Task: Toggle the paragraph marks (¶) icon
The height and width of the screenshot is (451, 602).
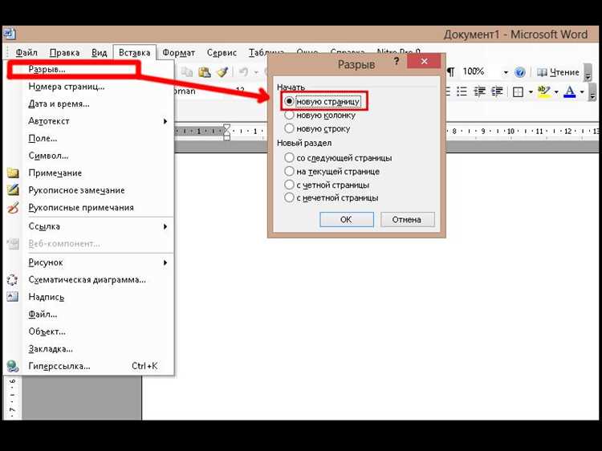Action: pyautogui.click(x=451, y=71)
